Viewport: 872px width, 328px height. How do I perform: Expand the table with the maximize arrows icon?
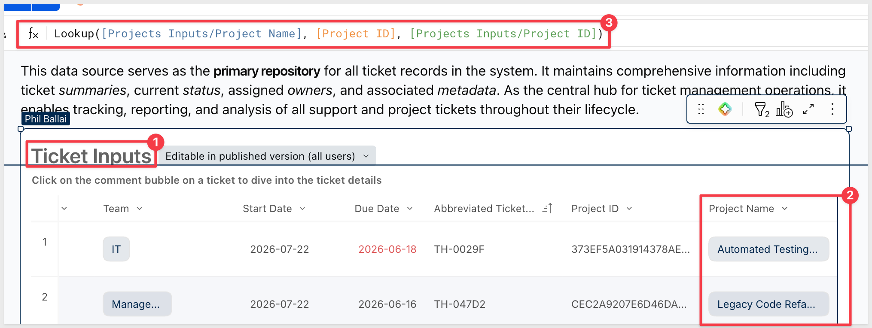(808, 109)
